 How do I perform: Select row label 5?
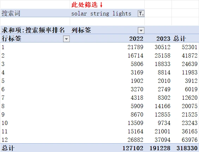point(3,81)
